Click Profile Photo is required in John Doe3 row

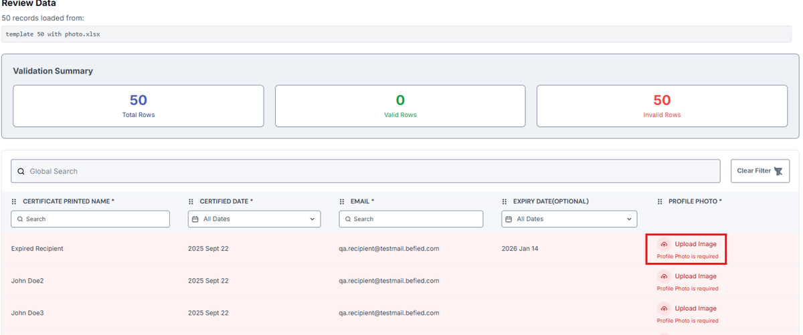tap(687, 321)
